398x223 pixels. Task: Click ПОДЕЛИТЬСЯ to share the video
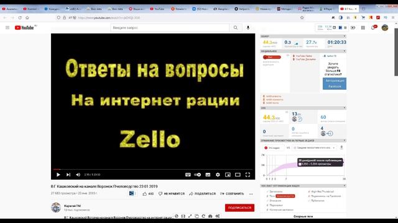(202, 194)
